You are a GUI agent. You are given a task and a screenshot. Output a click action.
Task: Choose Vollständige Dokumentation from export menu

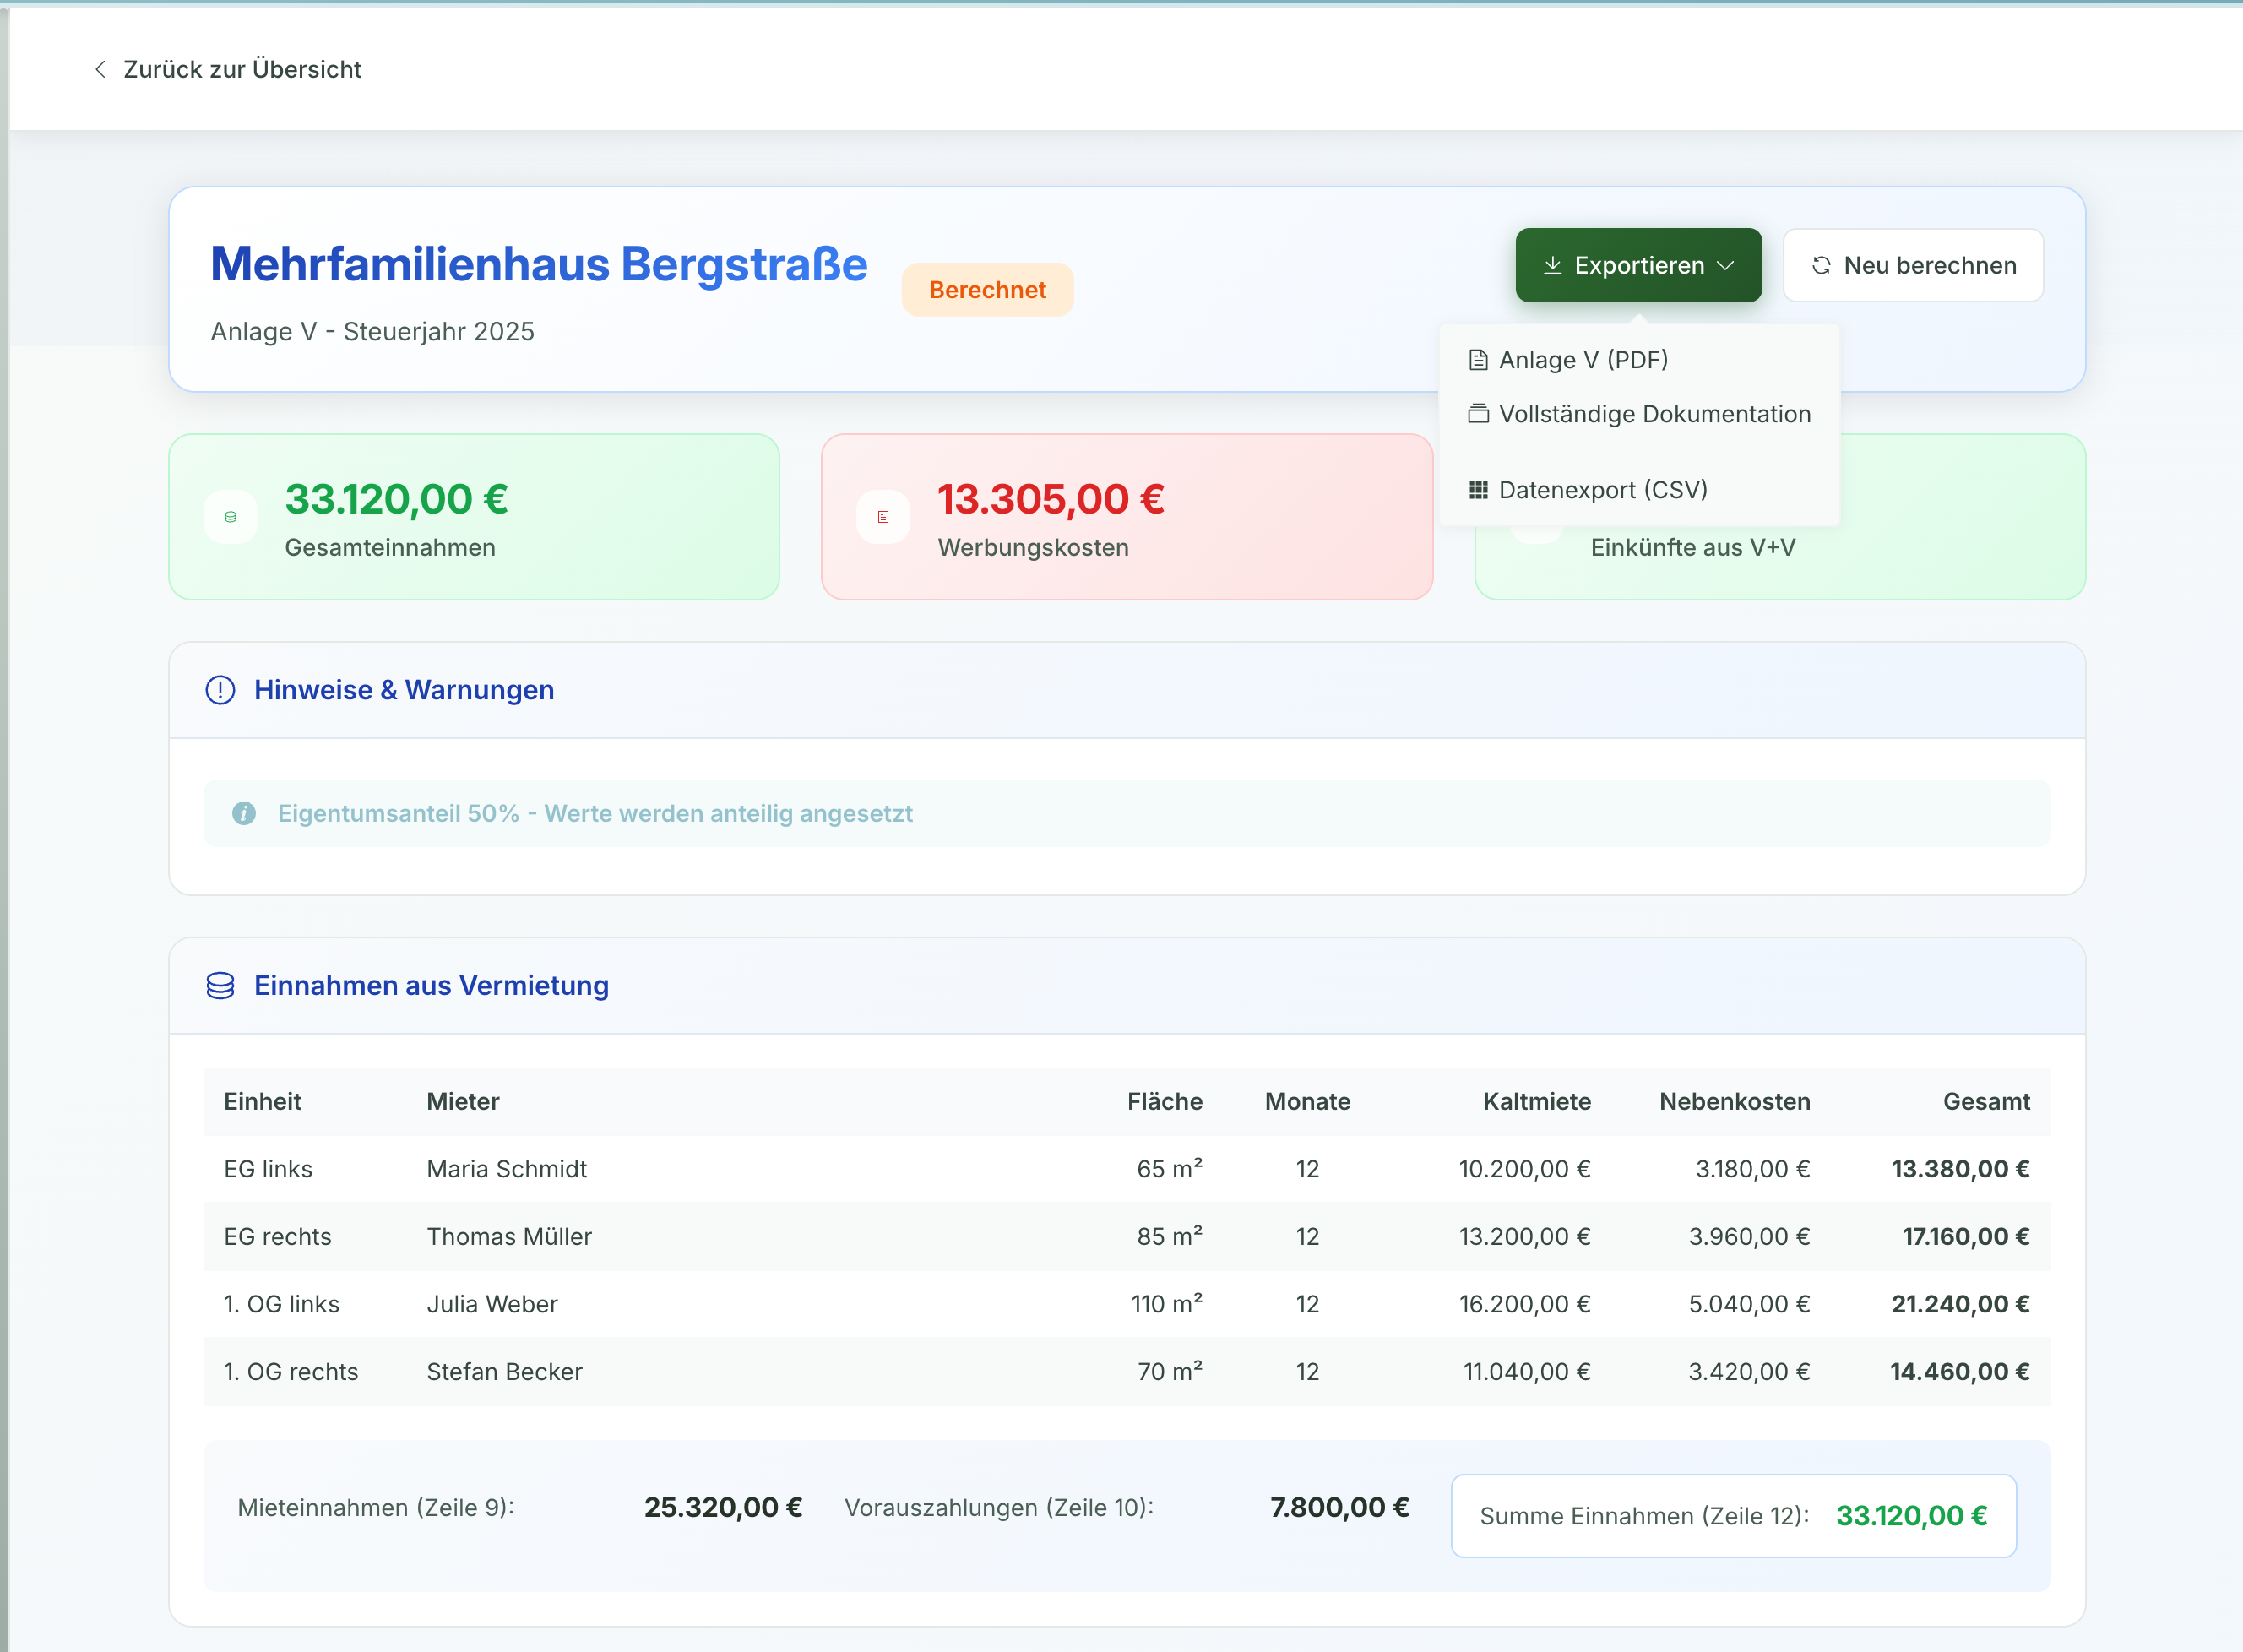coord(1654,414)
